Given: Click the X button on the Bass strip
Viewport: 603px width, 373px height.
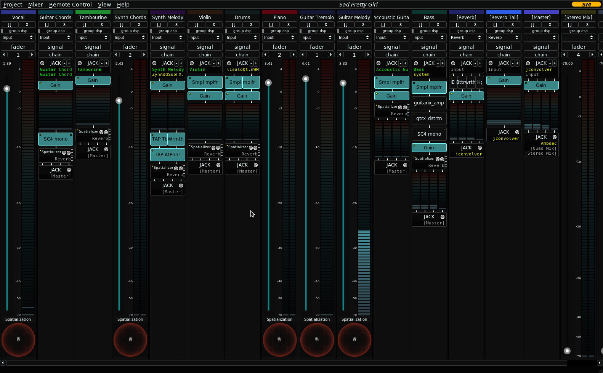Looking at the screenshot, I should [x=438, y=24].
